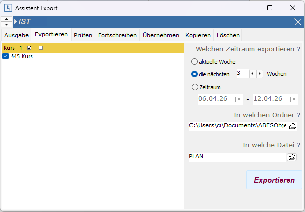Screen dimensions: 305x212
Task: Browse for the export file name
Action: (x=292, y=157)
